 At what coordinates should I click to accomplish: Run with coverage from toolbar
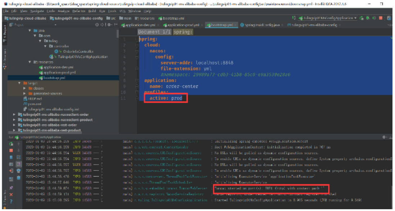374,18
